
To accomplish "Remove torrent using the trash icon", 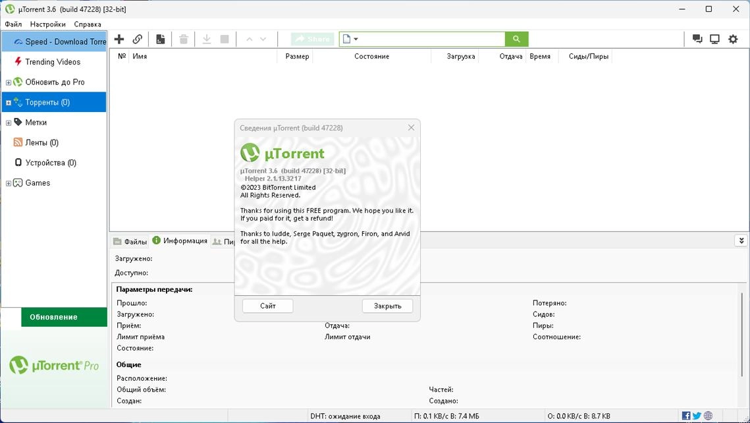I will coord(184,40).
